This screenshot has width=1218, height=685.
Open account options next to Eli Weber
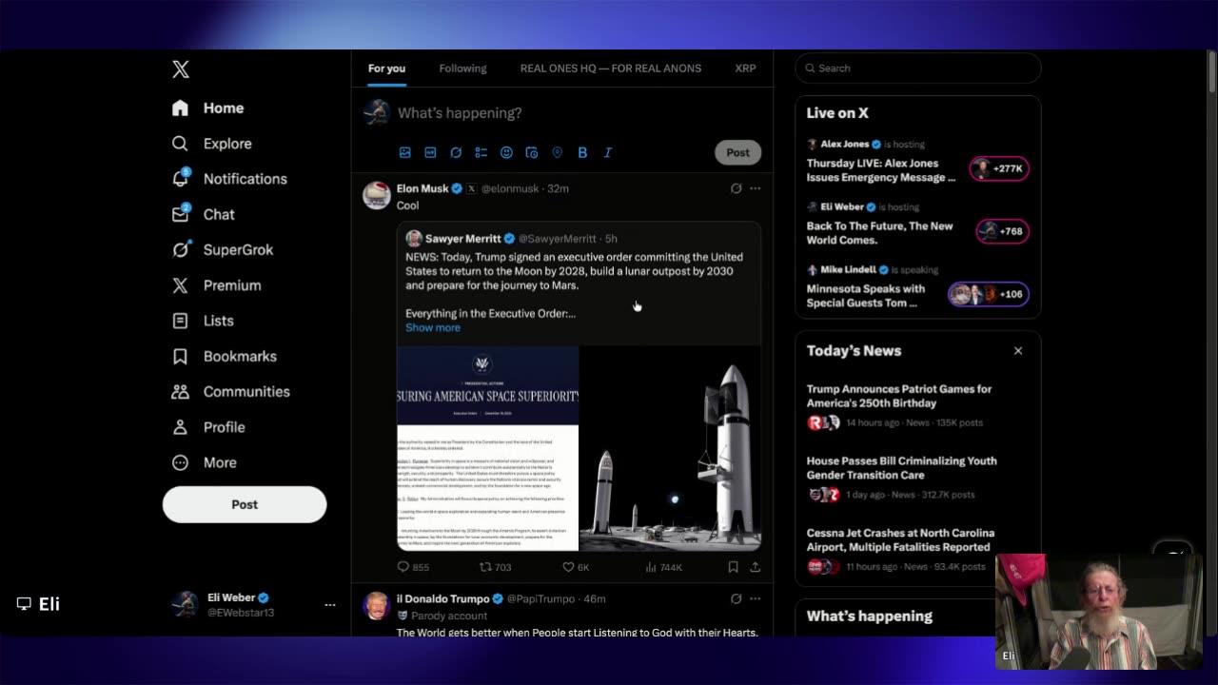pyautogui.click(x=329, y=605)
